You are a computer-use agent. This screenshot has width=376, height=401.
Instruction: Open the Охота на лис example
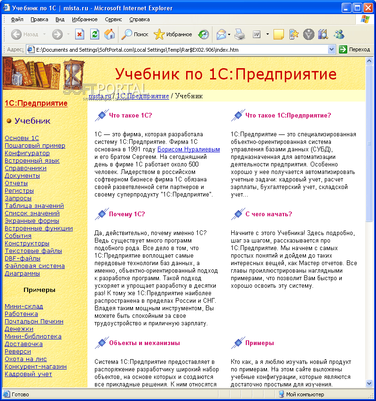[25, 359]
